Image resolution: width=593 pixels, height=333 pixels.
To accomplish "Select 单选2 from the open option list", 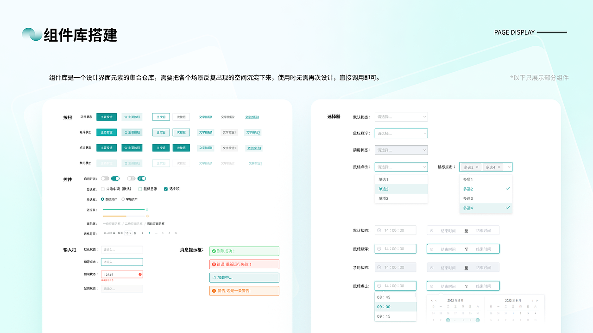I will point(385,189).
